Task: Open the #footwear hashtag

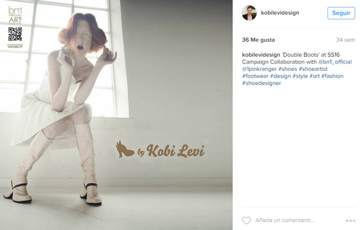Action: [255, 76]
